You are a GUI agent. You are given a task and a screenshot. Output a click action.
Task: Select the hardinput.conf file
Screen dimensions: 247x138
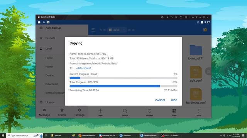[196, 96]
